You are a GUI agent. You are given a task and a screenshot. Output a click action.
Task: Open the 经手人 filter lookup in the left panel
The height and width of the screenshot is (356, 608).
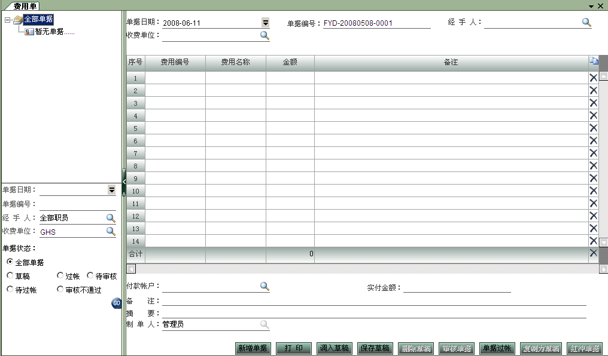[x=112, y=217]
